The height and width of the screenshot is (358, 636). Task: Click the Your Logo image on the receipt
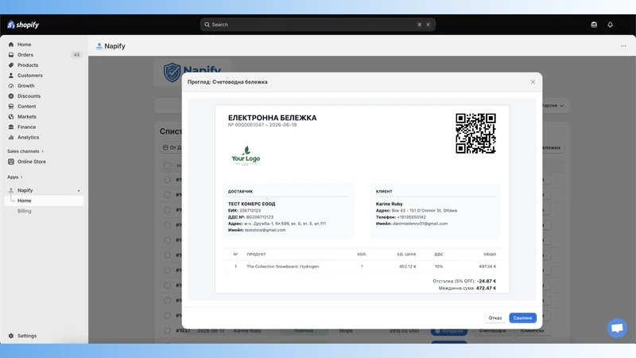(x=246, y=156)
